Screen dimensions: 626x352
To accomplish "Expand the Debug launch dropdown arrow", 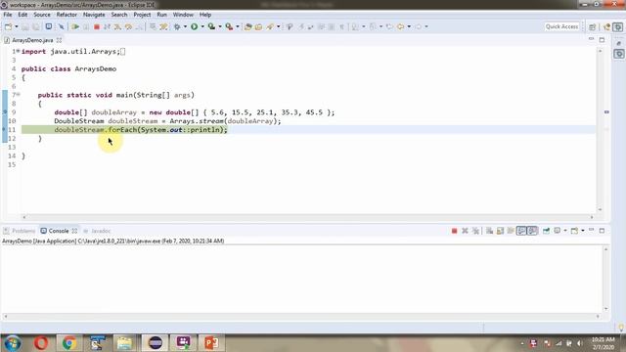I will (x=185, y=26).
